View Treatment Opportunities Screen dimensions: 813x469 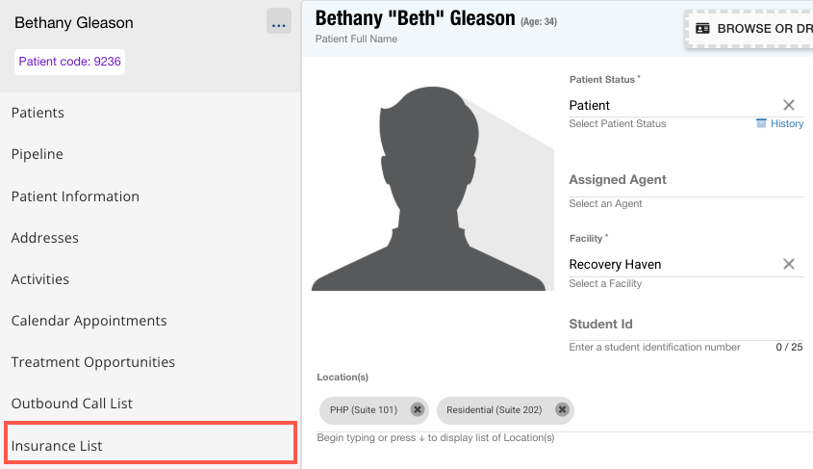93,362
